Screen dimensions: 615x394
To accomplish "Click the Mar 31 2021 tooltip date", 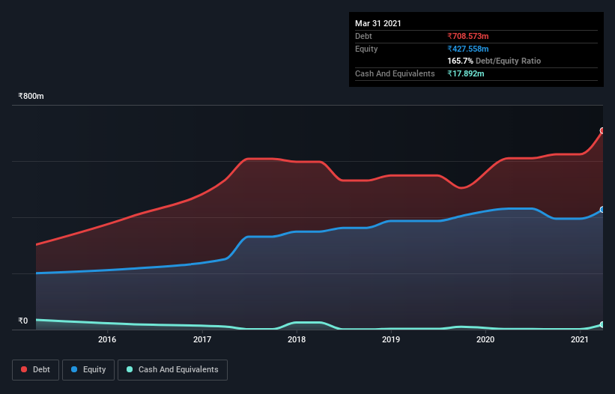I will [378, 23].
